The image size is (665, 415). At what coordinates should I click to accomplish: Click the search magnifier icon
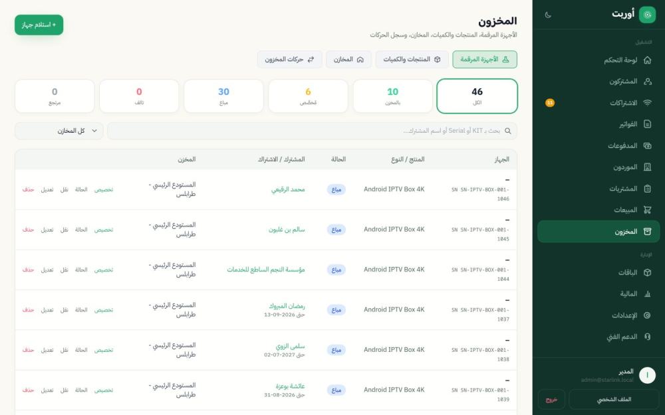507,131
